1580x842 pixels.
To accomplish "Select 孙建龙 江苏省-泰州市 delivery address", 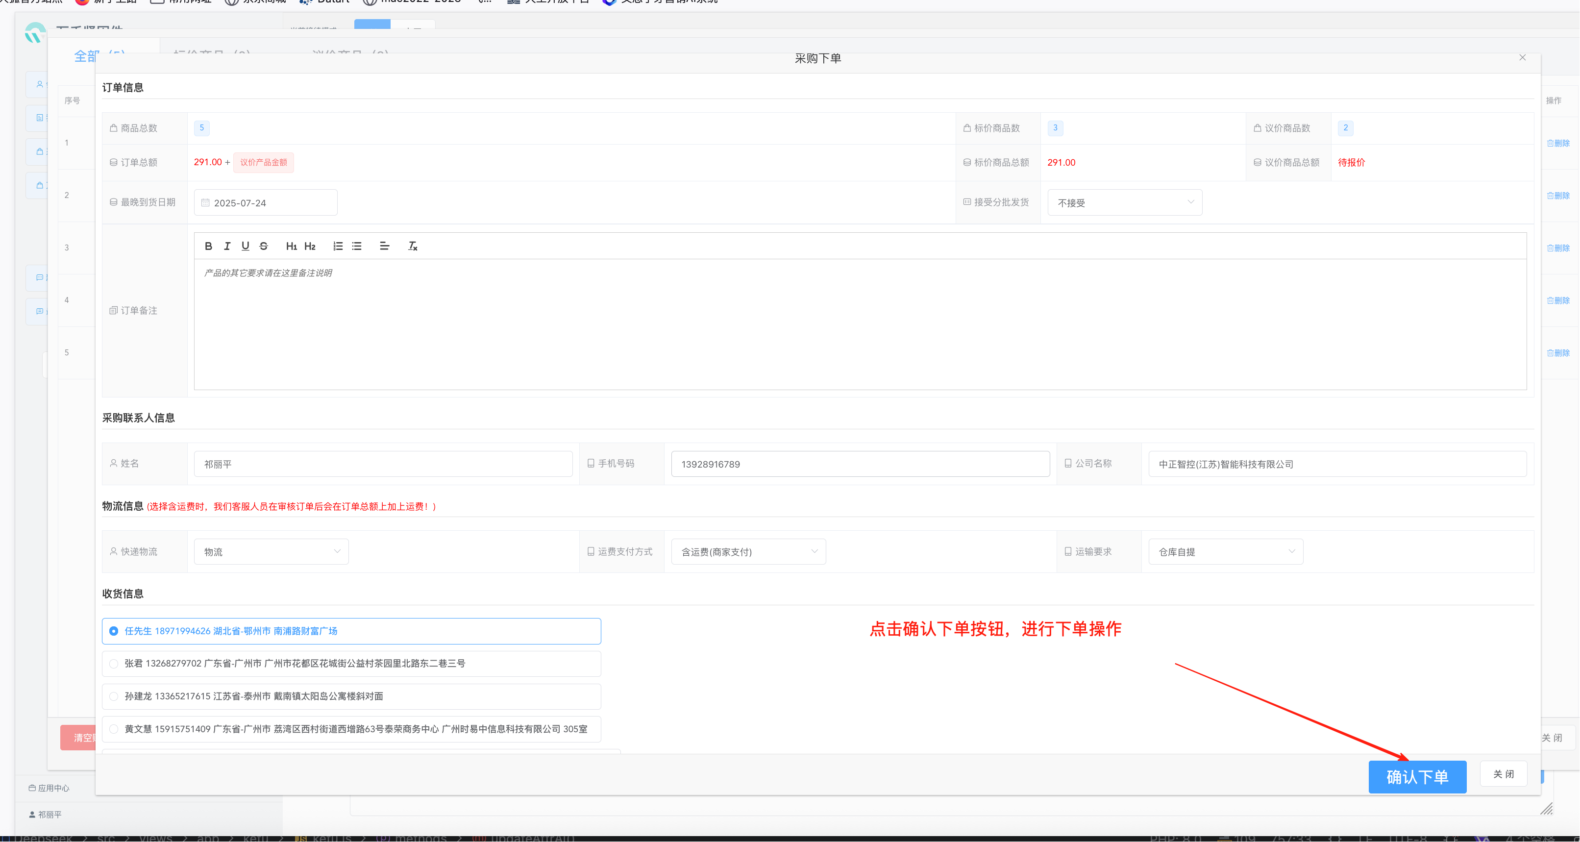I will pyautogui.click(x=114, y=696).
